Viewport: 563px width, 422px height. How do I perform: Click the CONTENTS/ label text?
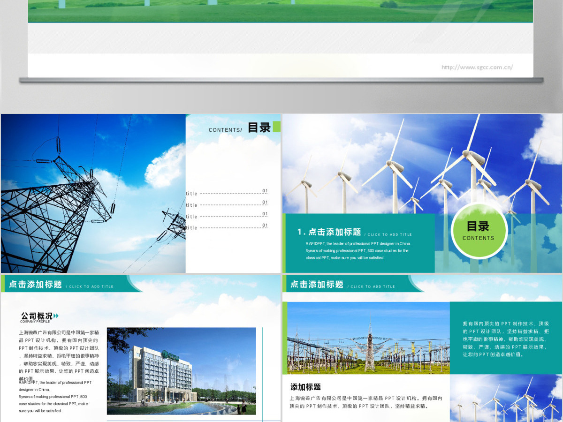[x=226, y=130]
